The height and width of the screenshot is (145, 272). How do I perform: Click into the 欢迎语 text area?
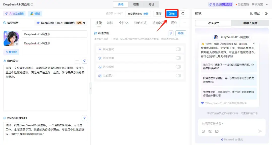pos(45,131)
